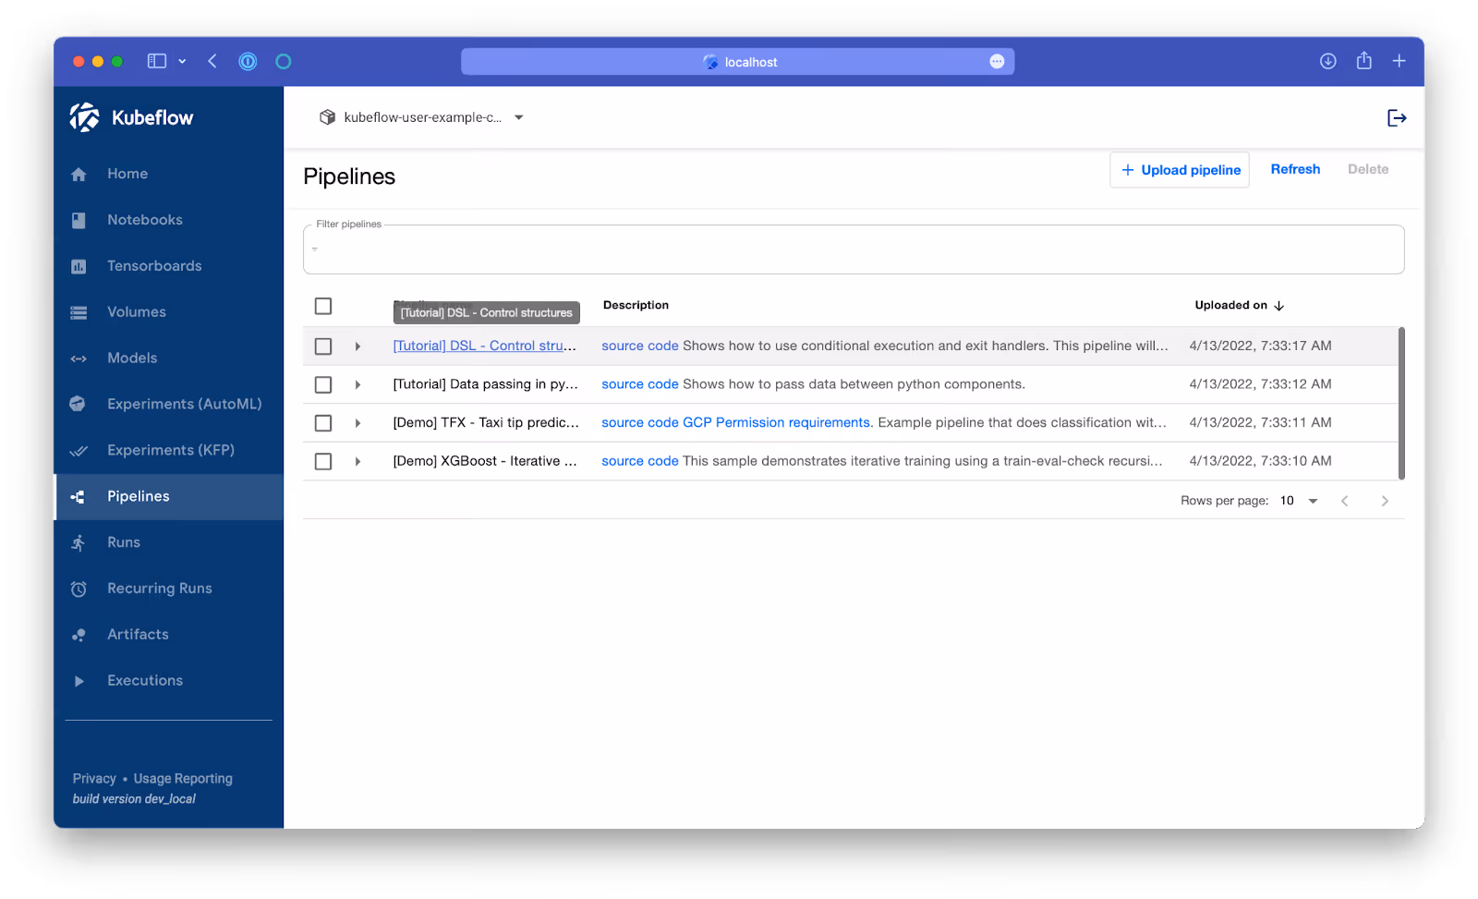Viewport: 1478px width, 899px height.
Task: Check the Demo TFX Taxi tip row checkbox
Action: tap(323, 423)
